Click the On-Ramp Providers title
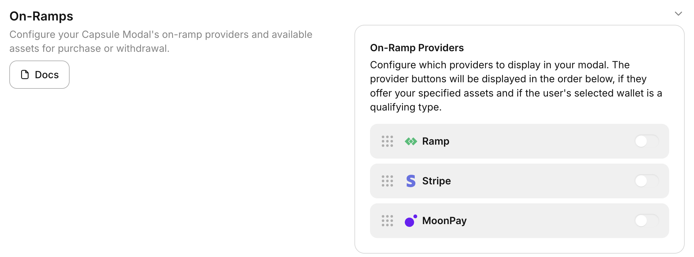 417,47
